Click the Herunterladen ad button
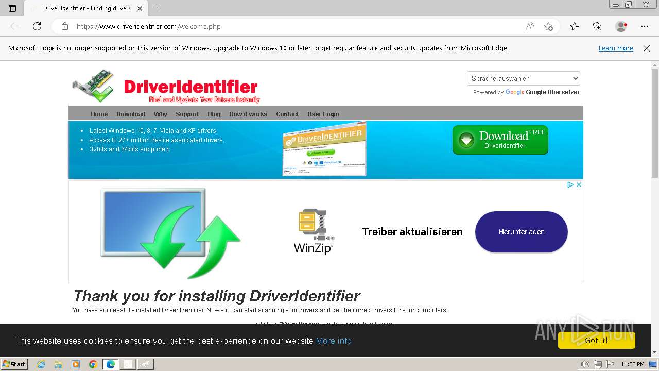Screen dimensions: 659x371 [x=522, y=232]
